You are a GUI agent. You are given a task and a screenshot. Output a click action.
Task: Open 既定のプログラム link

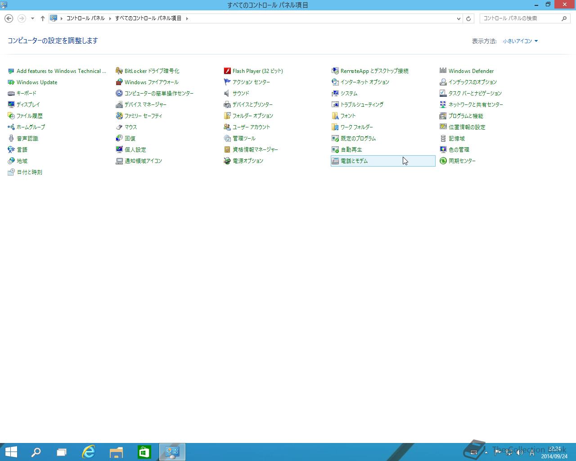[x=358, y=138]
